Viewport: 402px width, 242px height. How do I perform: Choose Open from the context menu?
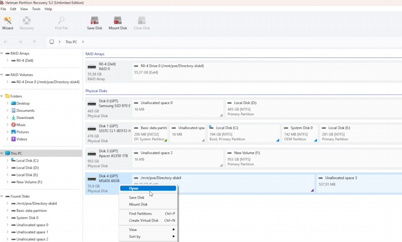point(148,188)
